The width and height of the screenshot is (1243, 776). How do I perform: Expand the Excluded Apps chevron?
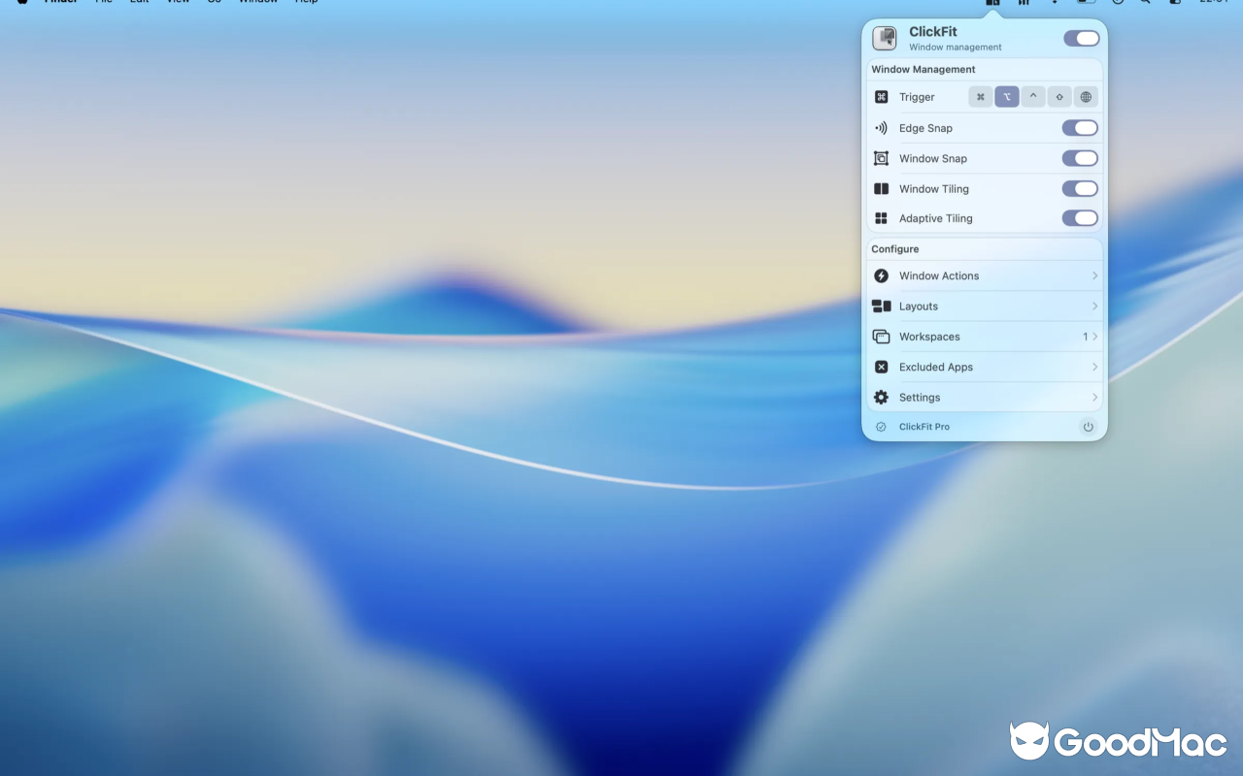1094,368
